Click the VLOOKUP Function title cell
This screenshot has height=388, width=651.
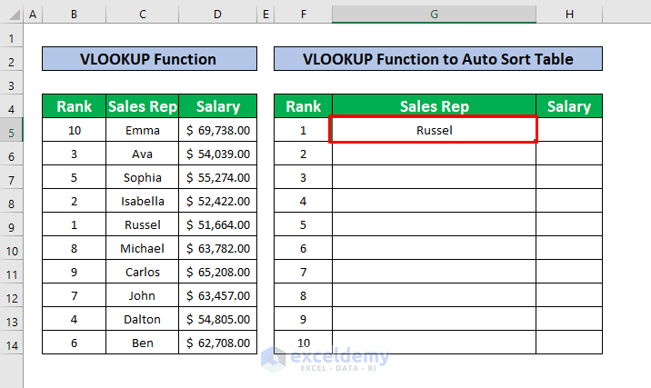(x=148, y=59)
